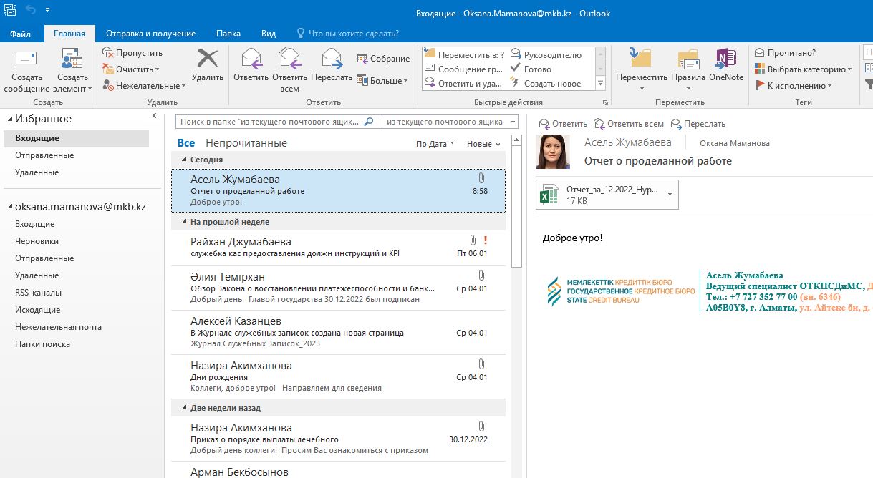Toggle the Newest (Новые) sort order

point(483,144)
